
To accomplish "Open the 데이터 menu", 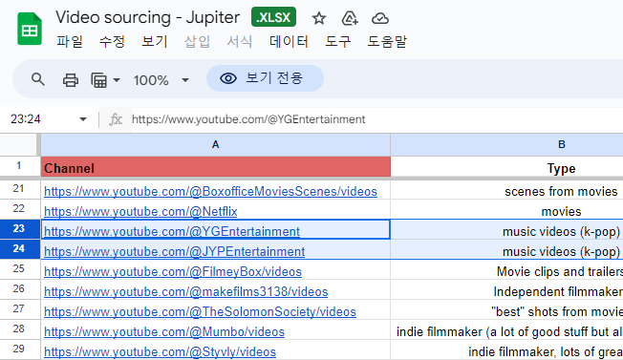I will tap(289, 41).
